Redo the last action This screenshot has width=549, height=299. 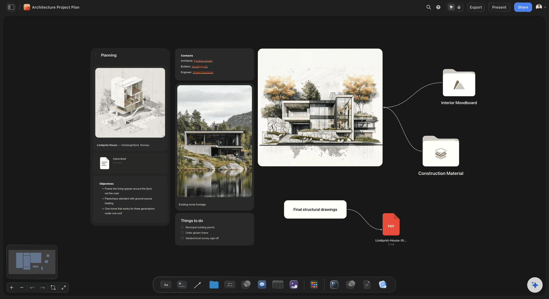pyautogui.click(x=43, y=287)
